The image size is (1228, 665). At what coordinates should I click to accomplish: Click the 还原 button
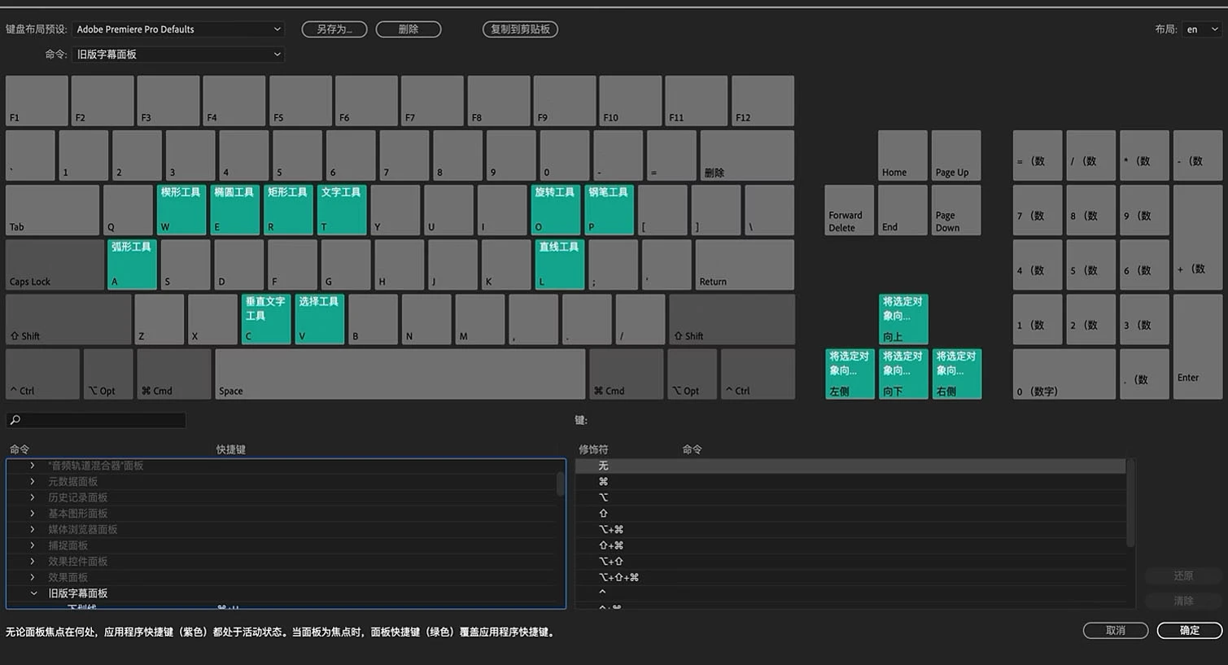[x=1183, y=575]
